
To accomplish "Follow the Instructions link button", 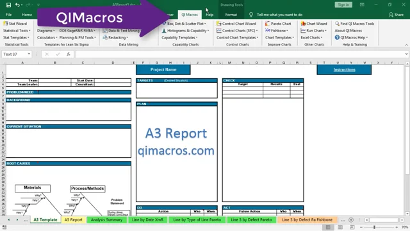I will click(344, 70).
